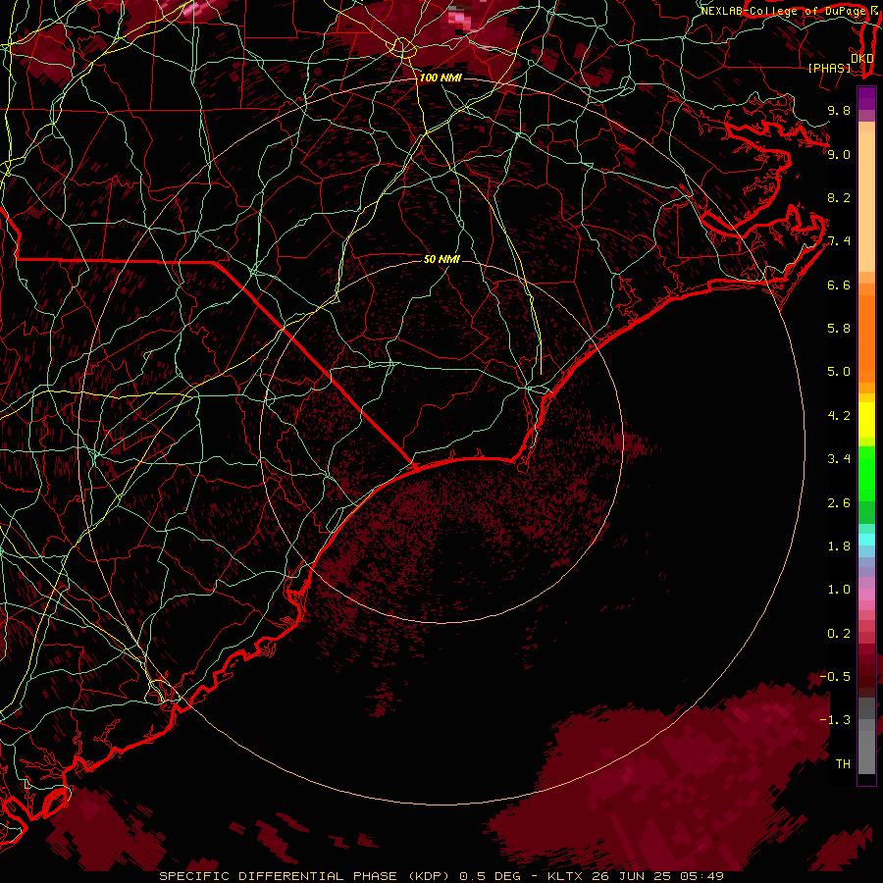Screen dimensions: 883x883
Task: Select the DKD label above the color scale
Action: tap(862, 59)
